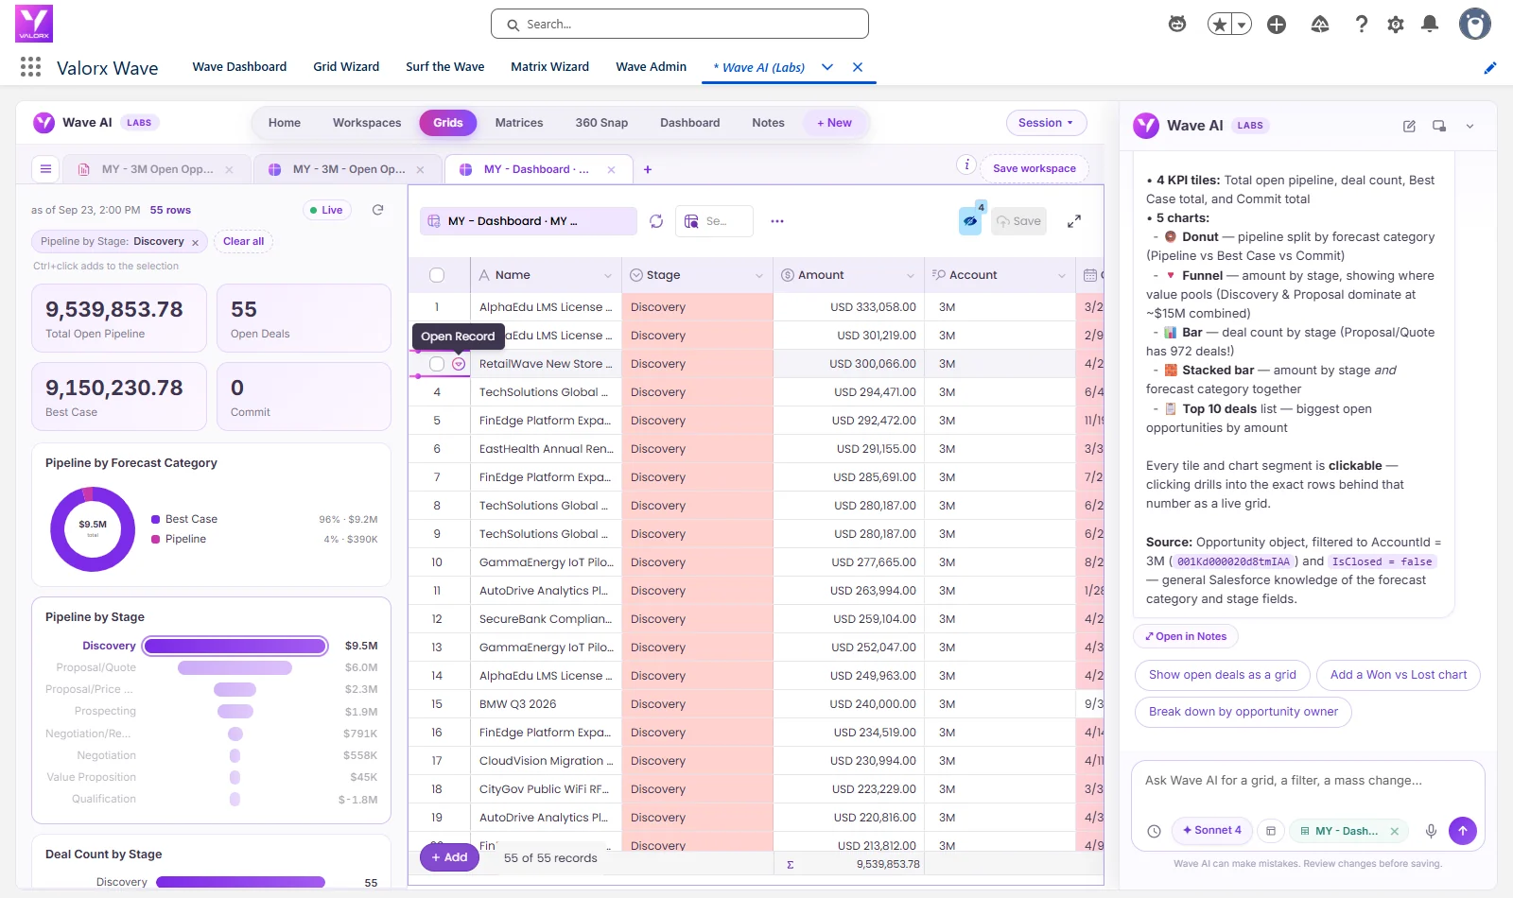Click Open in Notes

coord(1186,636)
